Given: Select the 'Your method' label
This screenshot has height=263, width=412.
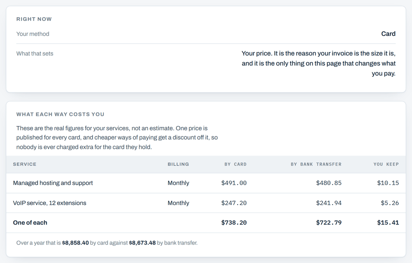Looking at the screenshot, I should 33,34.
